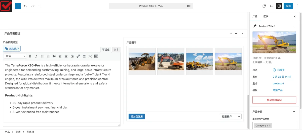Apply blockquote formatting
Image resolution: width=302 pixels, height=134 pixels.
click(x=54, y=56)
